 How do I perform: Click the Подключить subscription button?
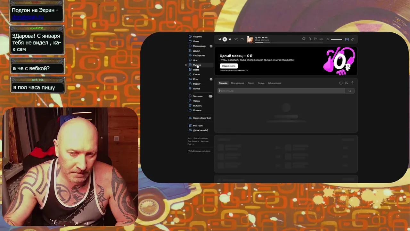(x=229, y=66)
